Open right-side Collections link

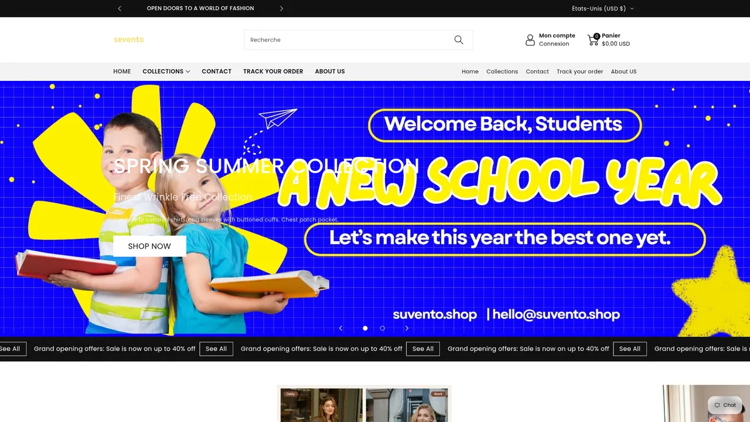[502, 72]
